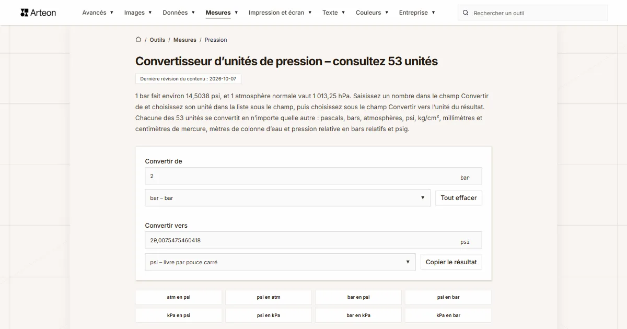The height and width of the screenshot is (329, 627).
Task: Select the psi en bar shortcut
Action: click(448, 297)
